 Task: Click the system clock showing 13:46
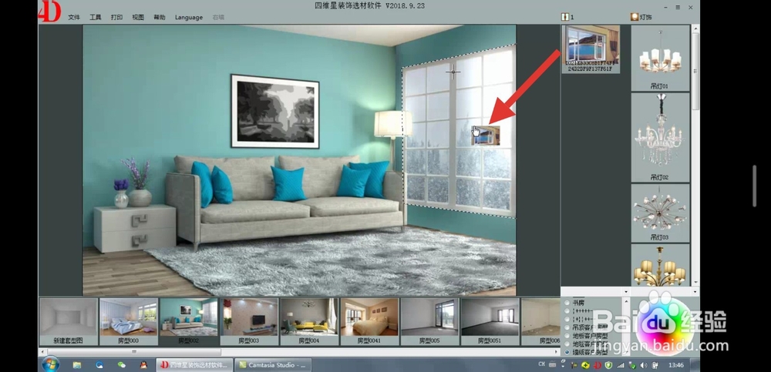pyautogui.click(x=677, y=365)
